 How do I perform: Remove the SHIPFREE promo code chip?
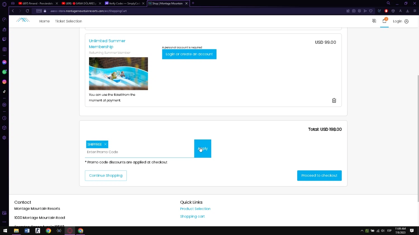[105, 144]
